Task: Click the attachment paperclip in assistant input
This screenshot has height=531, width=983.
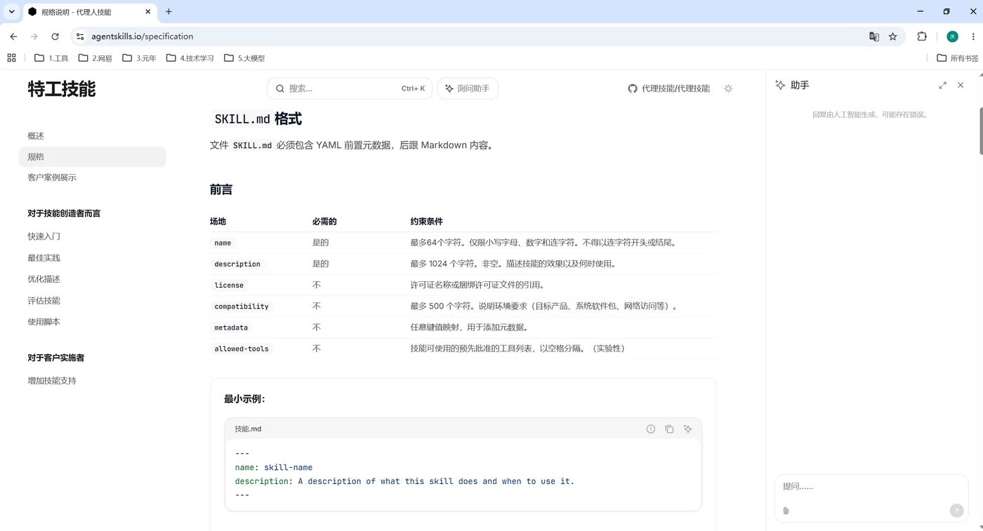Action: click(x=786, y=511)
